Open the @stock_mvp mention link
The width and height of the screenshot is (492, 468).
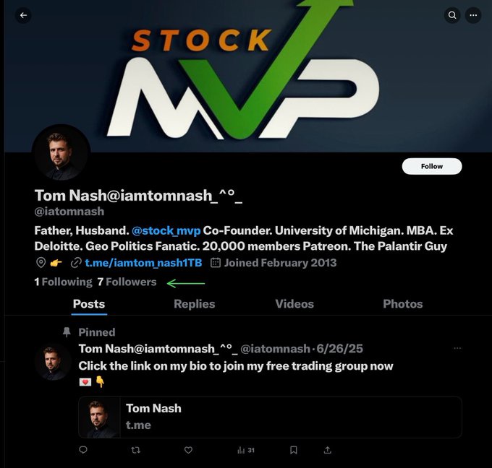point(166,230)
